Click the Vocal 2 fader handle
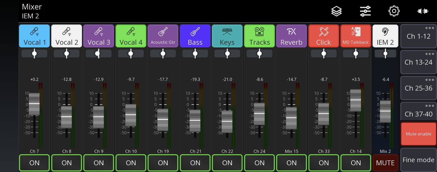 tap(66, 117)
